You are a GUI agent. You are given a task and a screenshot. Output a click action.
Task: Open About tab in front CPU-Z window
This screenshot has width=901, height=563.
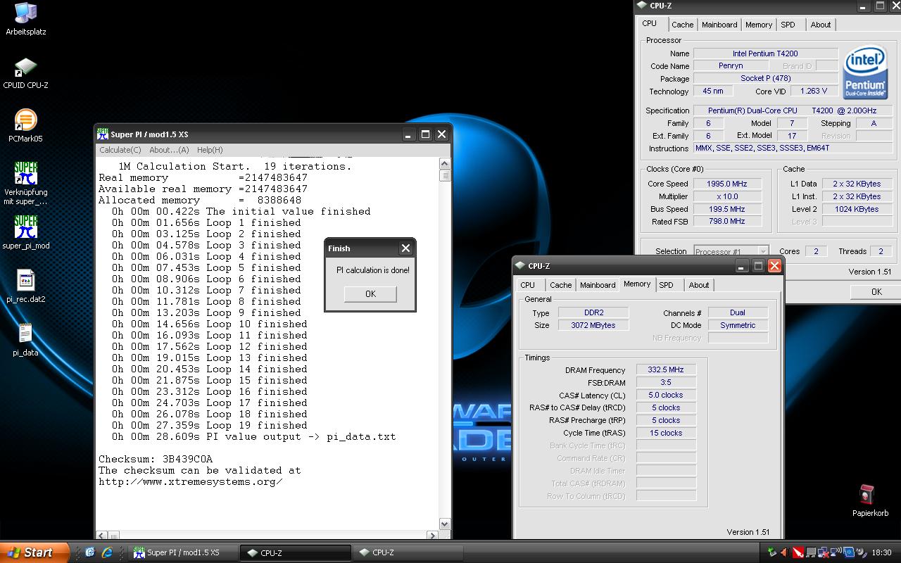pyautogui.click(x=699, y=285)
